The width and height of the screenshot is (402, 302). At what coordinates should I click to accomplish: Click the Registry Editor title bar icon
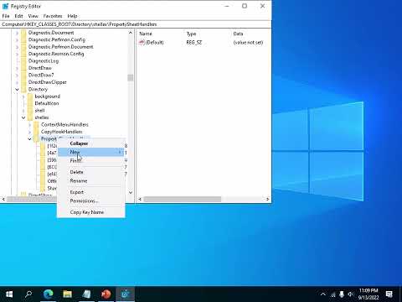coord(5,6)
